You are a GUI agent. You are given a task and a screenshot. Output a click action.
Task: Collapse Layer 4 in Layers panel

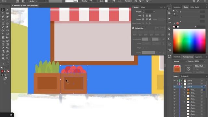tap(181, 87)
